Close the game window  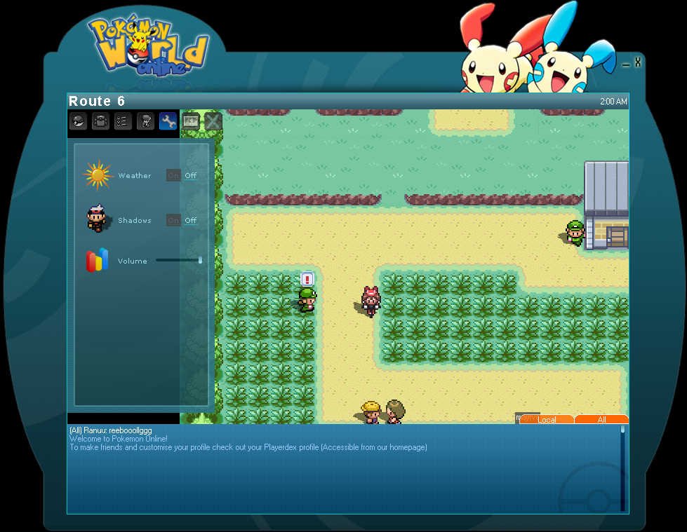[x=638, y=62]
